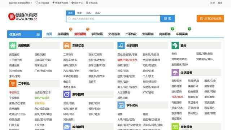Viewport: 231px width, 130px height.
Task: Open the 自行车 link
Action: pyautogui.click(x=92, y=82)
